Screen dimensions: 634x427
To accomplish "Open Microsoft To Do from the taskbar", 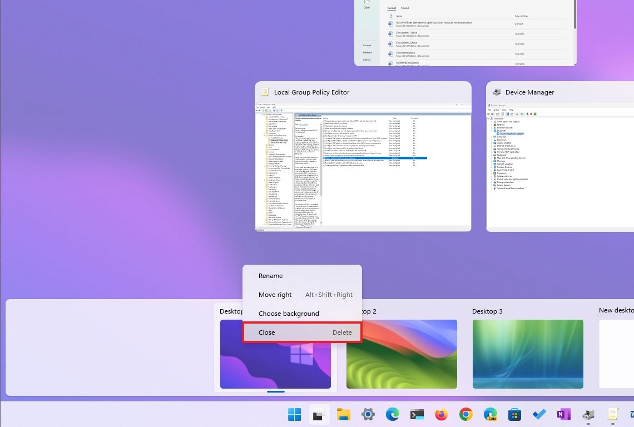I will (539, 414).
